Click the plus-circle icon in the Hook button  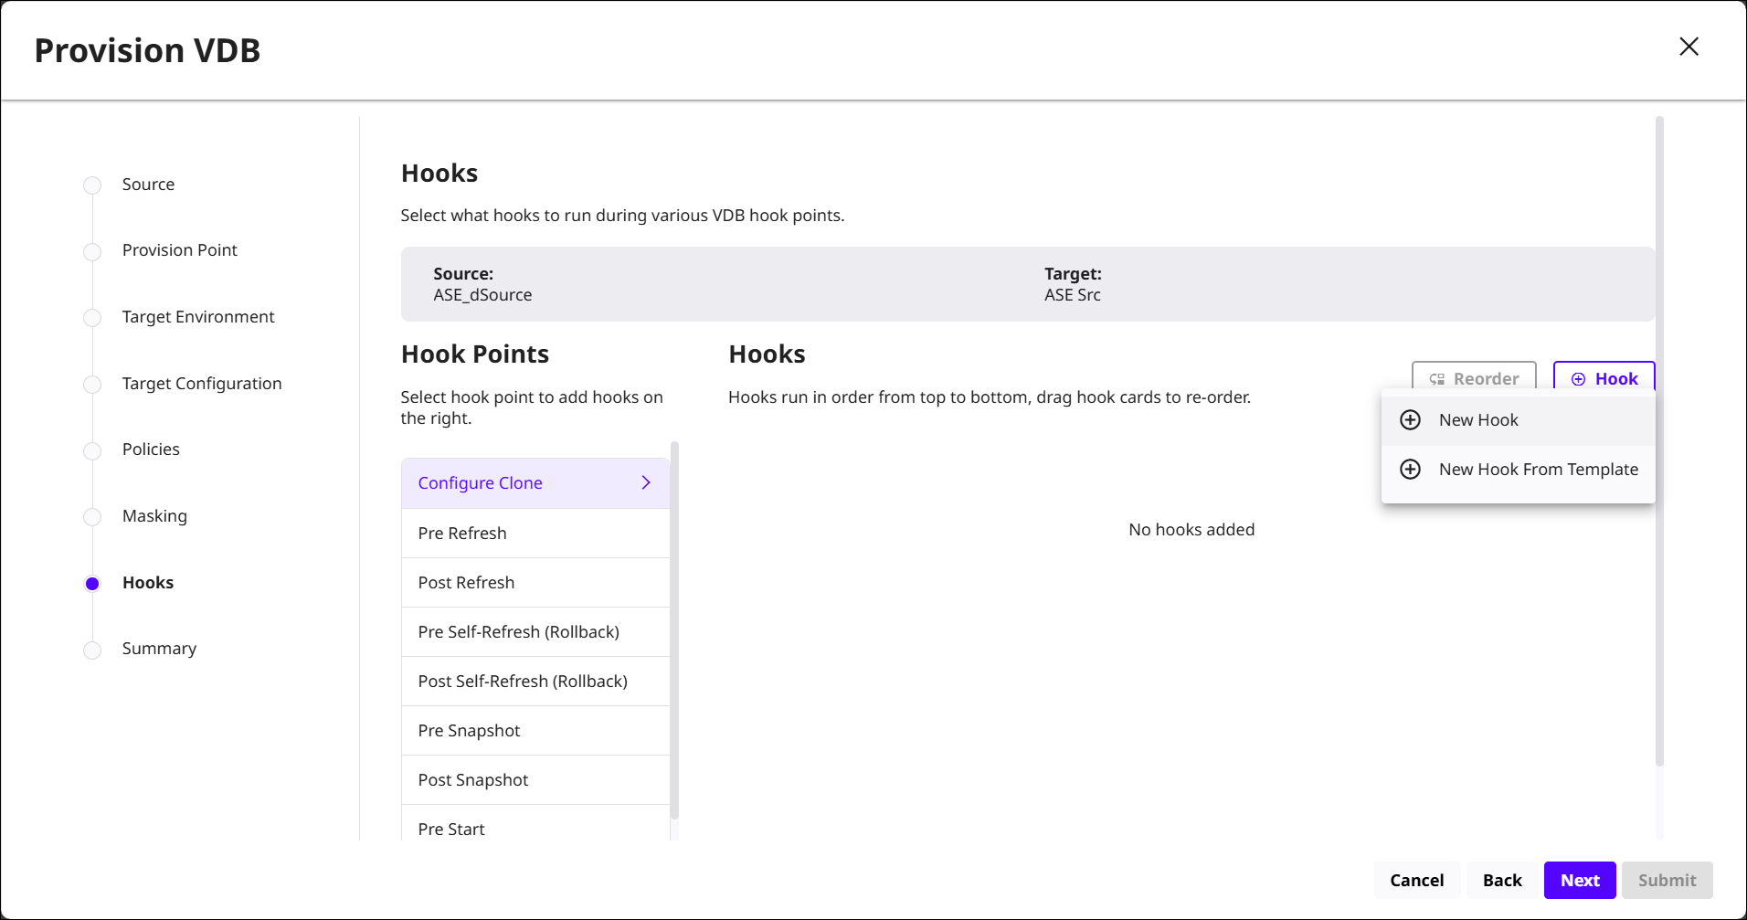pos(1578,379)
